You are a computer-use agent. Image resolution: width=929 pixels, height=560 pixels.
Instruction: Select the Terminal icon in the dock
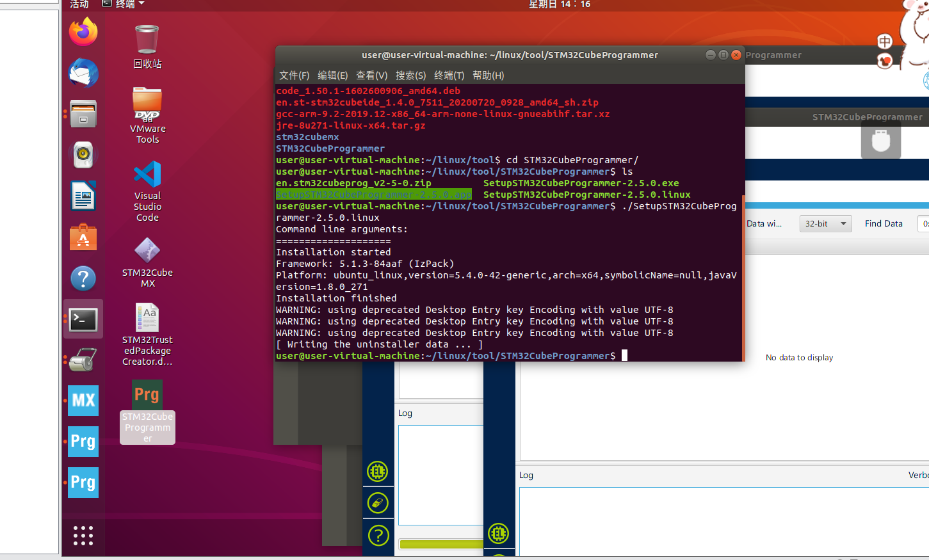tap(83, 319)
